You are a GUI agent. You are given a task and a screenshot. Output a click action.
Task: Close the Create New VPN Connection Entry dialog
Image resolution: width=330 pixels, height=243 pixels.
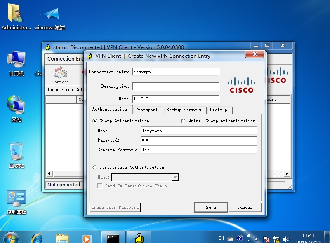click(255, 54)
